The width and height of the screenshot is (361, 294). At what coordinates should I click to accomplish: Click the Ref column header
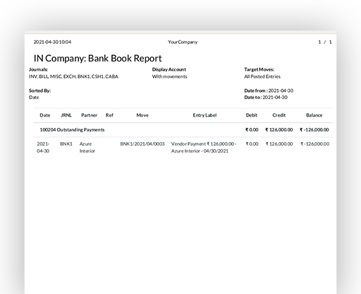[x=109, y=115]
